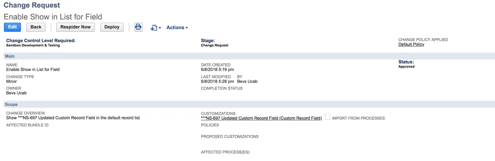Click the Change Request page title
Image resolution: width=495 pixels, height=161 pixels.
point(32,5)
